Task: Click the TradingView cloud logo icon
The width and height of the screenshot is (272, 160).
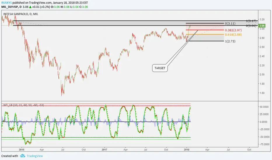Action: click(x=22, y=156)
